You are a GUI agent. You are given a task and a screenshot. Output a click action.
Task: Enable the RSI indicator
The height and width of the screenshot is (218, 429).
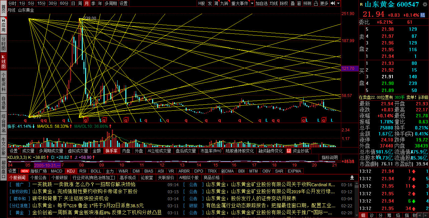click(82, 171)
